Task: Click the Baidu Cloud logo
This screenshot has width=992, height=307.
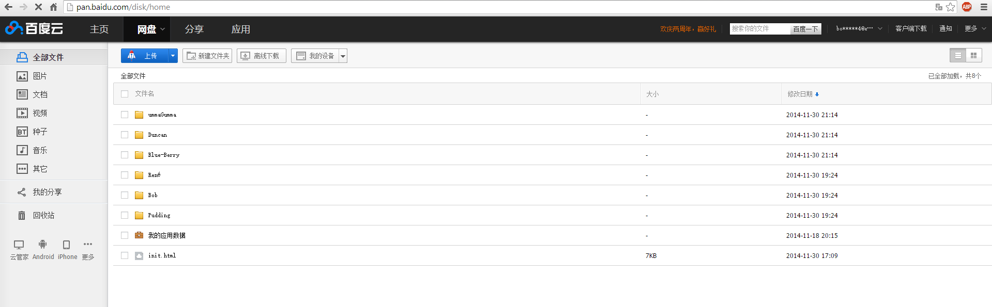Action: tap(34, 28)
